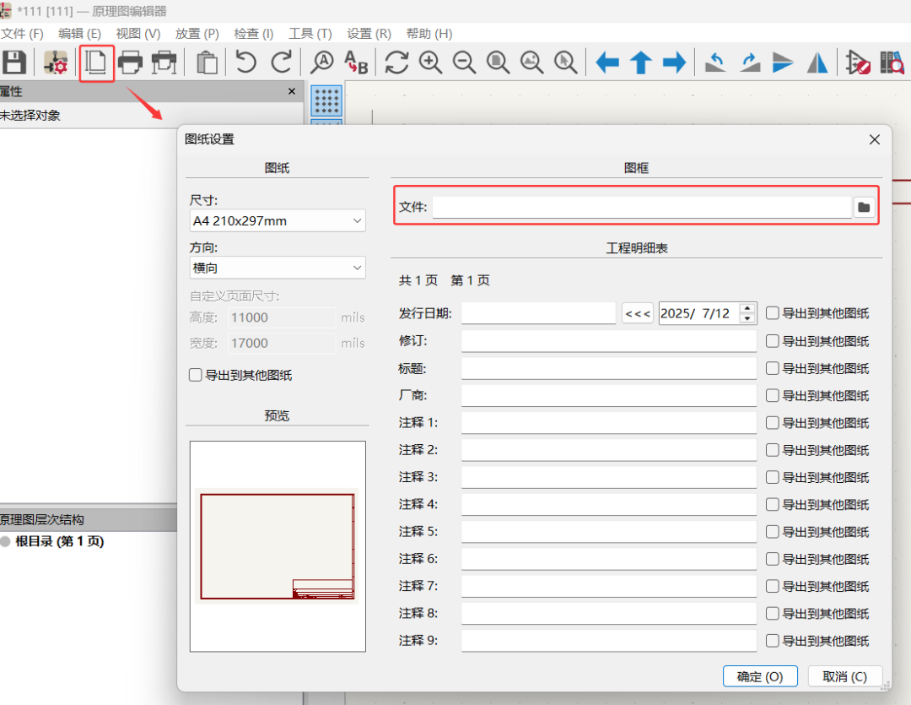The height and width of the screenshot is (705, 911).
Task: Click the <<< copy date button
Action: click(x=638, y=313)
